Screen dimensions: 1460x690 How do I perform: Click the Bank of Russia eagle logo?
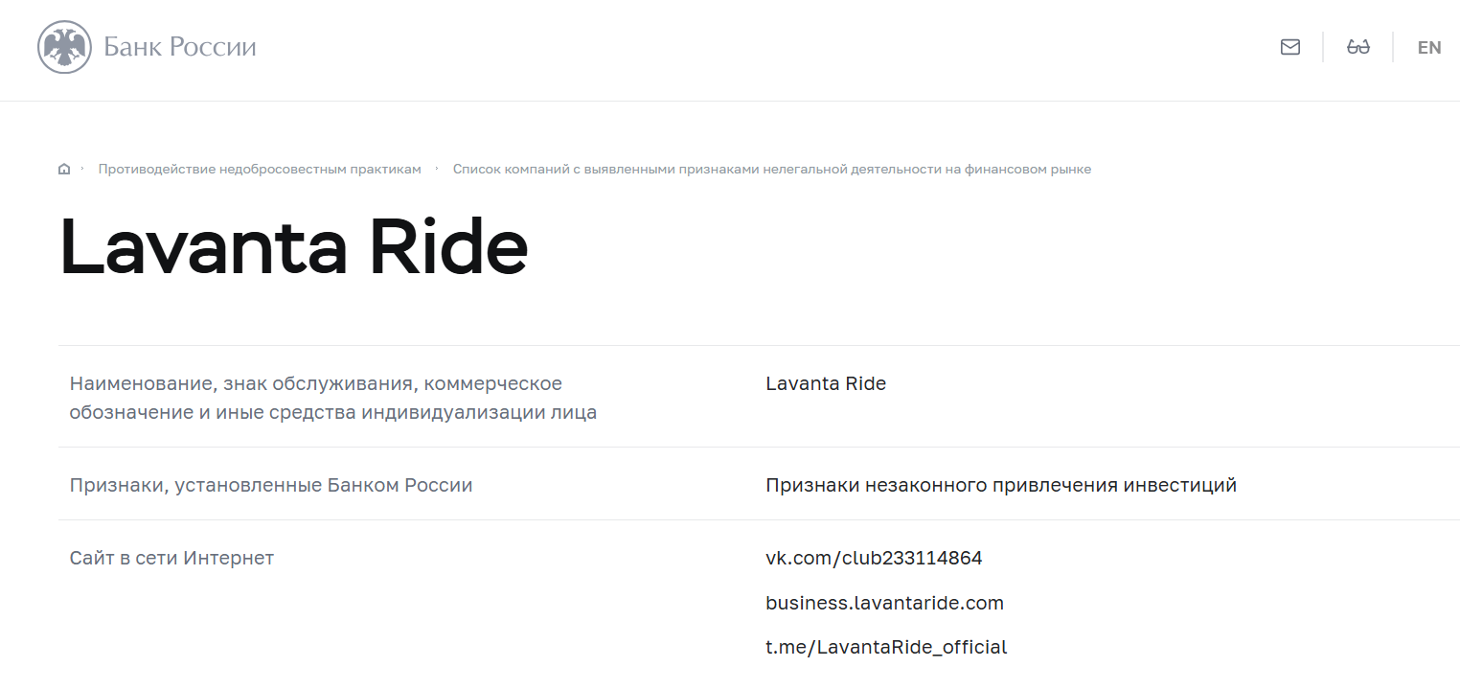pos(65,47)
